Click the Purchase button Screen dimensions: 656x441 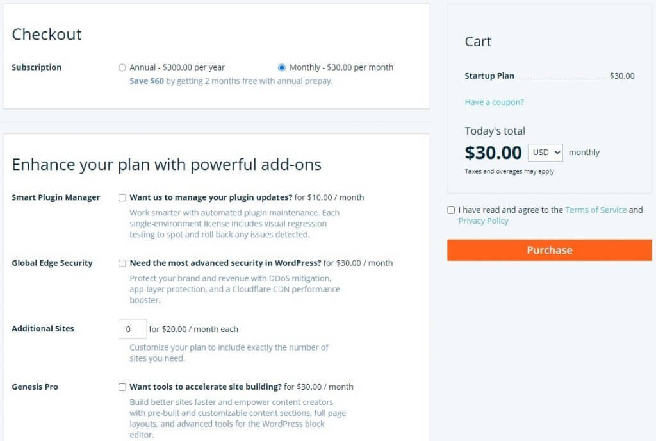(549, 250)
